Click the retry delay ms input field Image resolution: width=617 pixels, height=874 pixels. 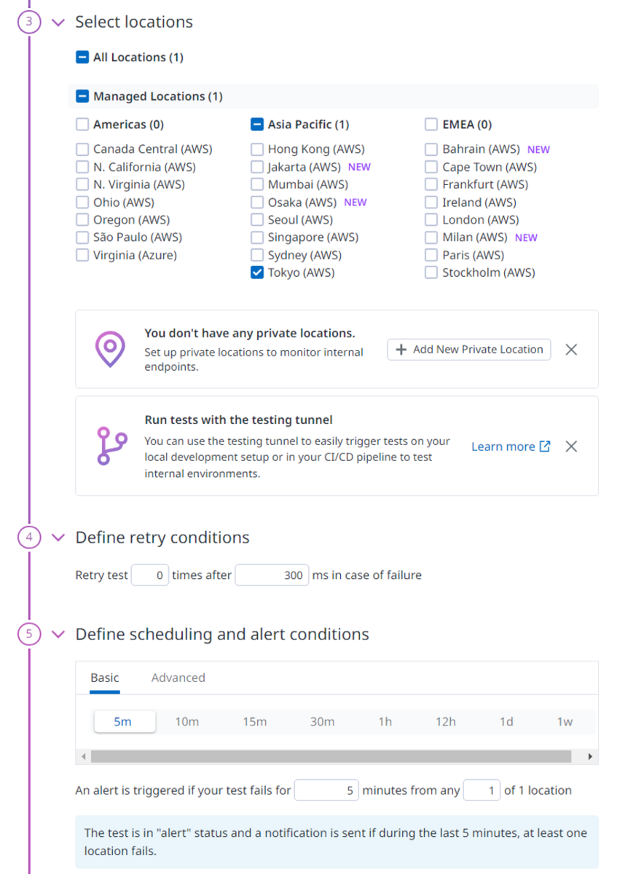coord(272,575)
